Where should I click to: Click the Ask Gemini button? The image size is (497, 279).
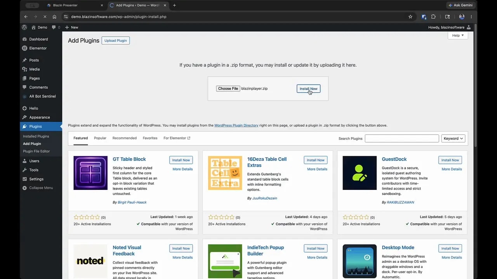pos(461,5)
